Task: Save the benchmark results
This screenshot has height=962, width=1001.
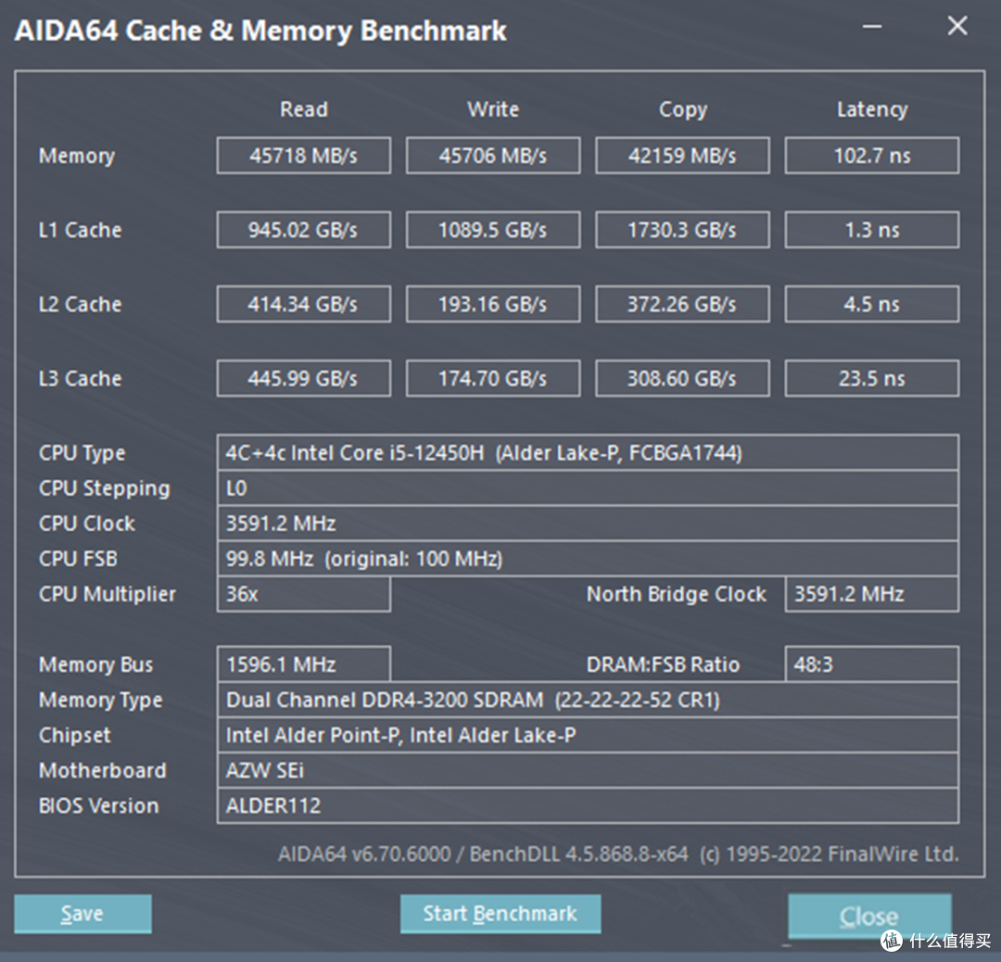Action: pos(83,914)
